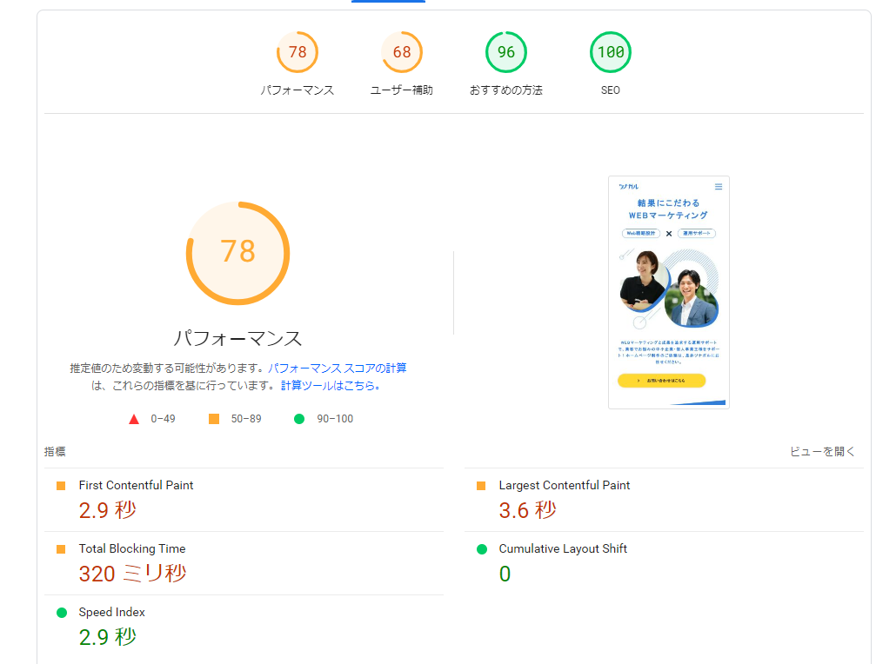Click green dot beside Cumulative Layout Shift

482,549
